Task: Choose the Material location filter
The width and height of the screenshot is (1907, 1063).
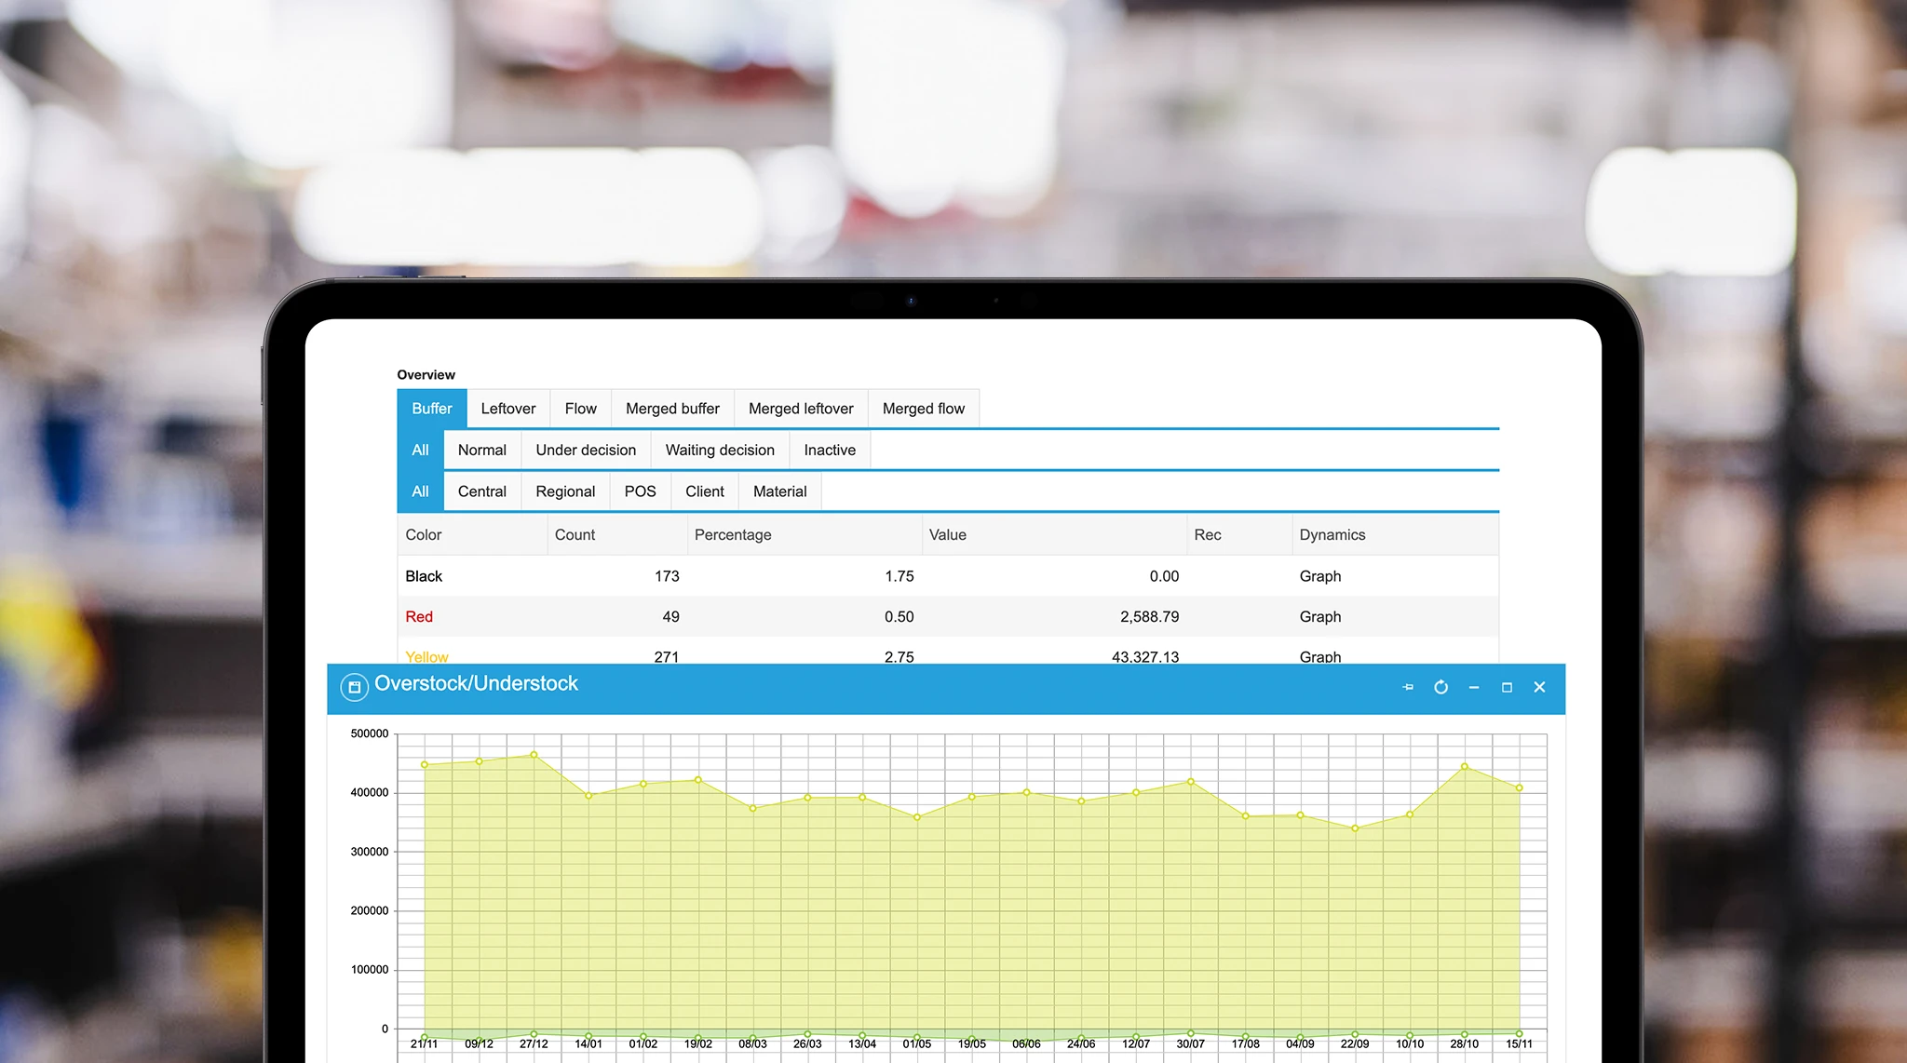Action: (x=779, y=491)
